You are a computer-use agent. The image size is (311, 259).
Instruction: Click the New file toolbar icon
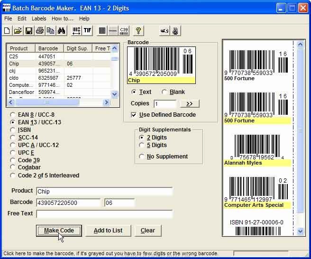point(7,31)
